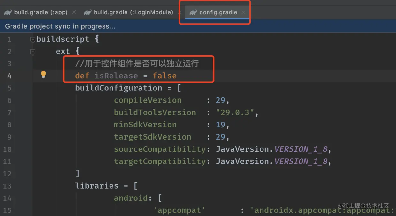Collapse the ext block fold marker
Viewport: 396px width, 216px height.
click(x=33, y=52)
